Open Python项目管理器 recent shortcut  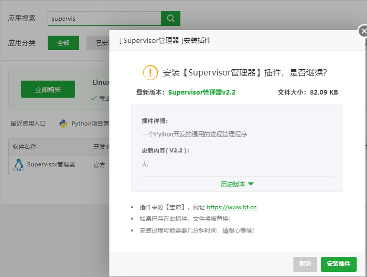(90, 124)
